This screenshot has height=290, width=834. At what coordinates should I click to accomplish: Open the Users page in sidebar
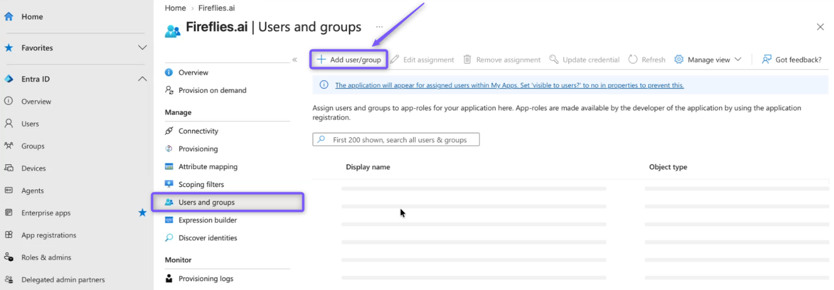pyautogui.click(x=30, y=123)
